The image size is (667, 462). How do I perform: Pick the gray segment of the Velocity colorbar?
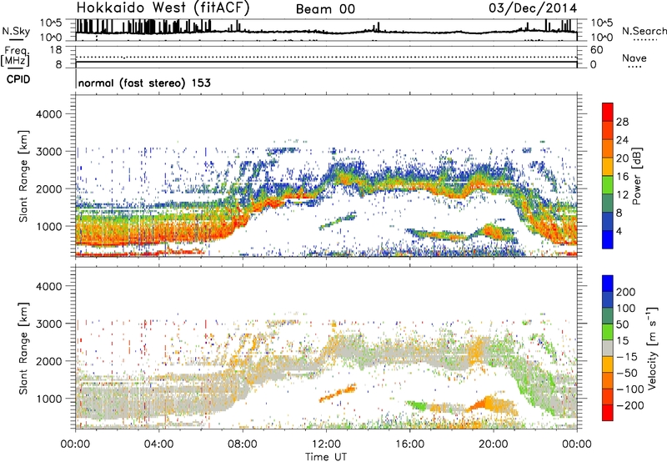point(608,349)
